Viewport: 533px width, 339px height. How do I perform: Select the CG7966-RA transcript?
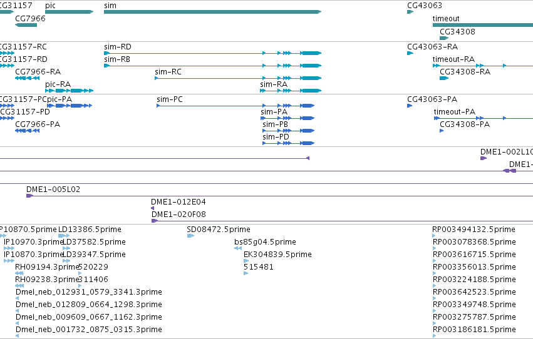(x=27, y=78)
